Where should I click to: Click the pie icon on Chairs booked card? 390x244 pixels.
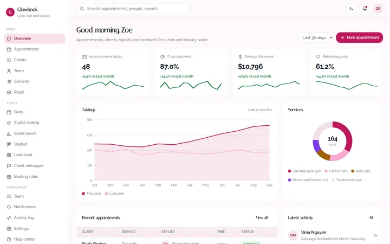click(162, 57)
